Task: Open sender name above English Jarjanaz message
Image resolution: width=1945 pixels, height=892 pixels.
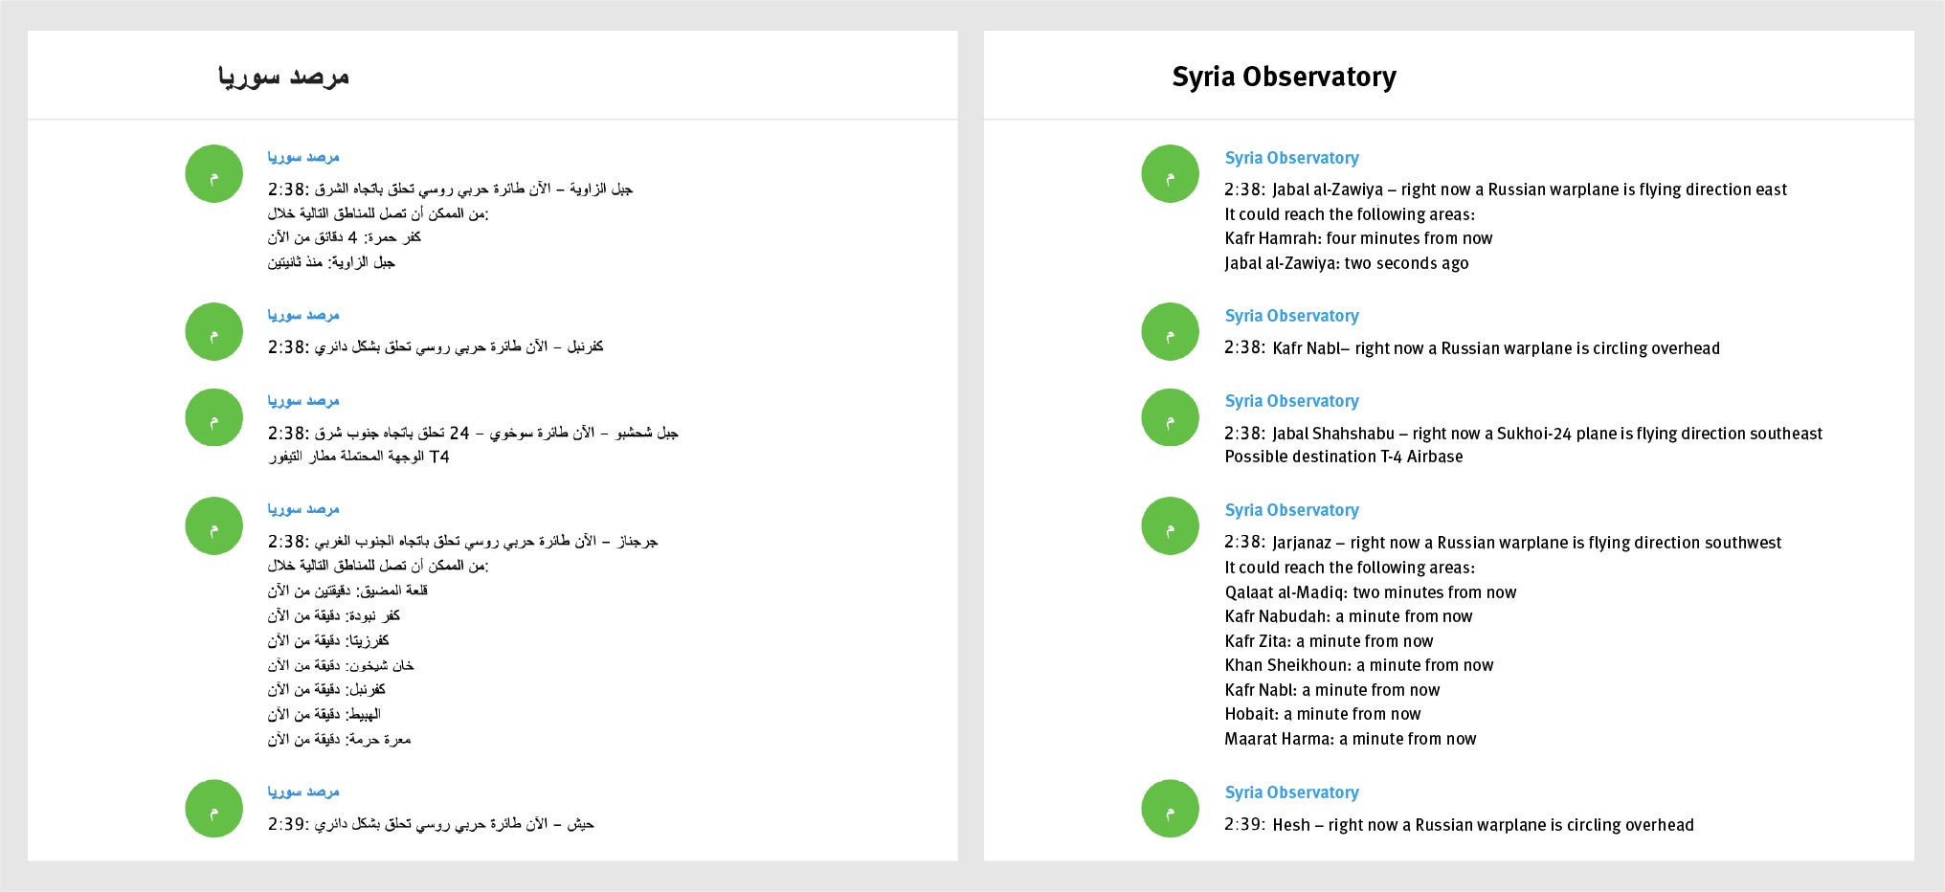Action: 1291,510
